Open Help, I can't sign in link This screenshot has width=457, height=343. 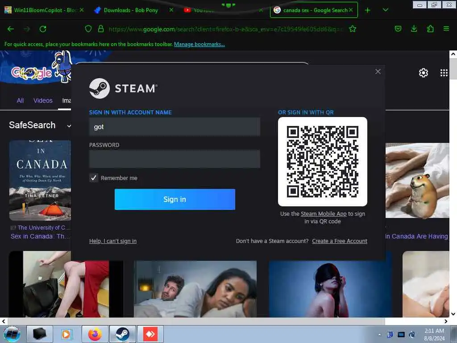pos(113,241)
